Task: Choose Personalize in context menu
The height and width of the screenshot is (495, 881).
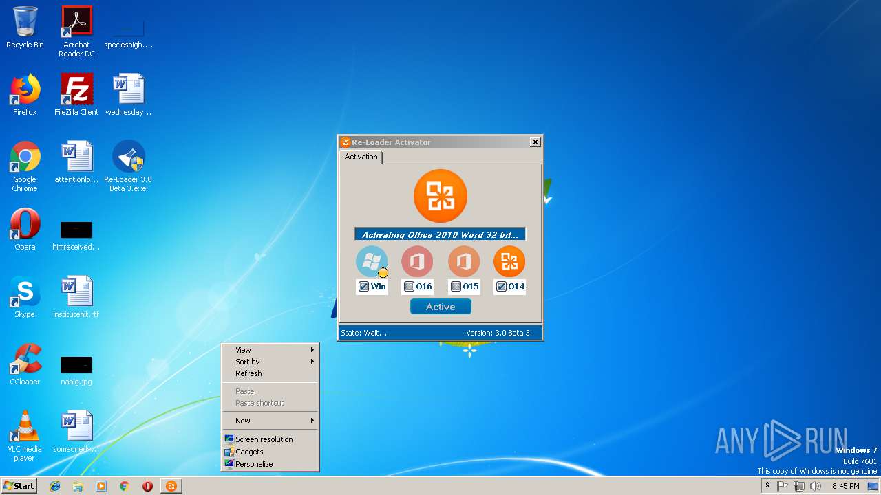Action: point(270,464)
